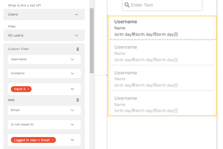Screen dimensions: 223x149
Task: Open the Users list type dropdown
Action: click(44, 15)
